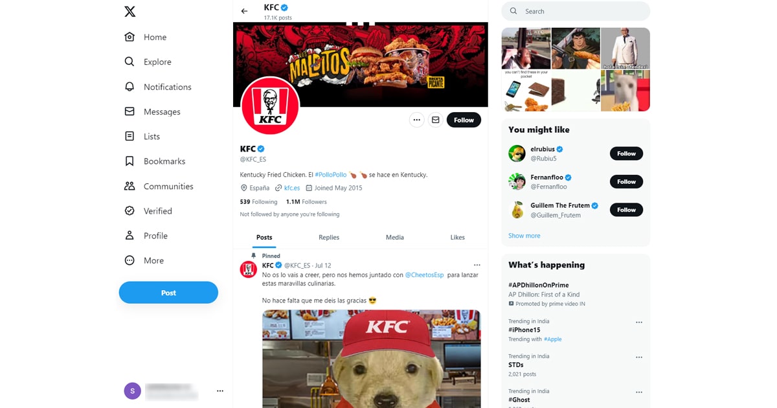The image size is (777, 408).
Task: Open Messages envelope in sidebar
Action: click(x=129, y=111)
